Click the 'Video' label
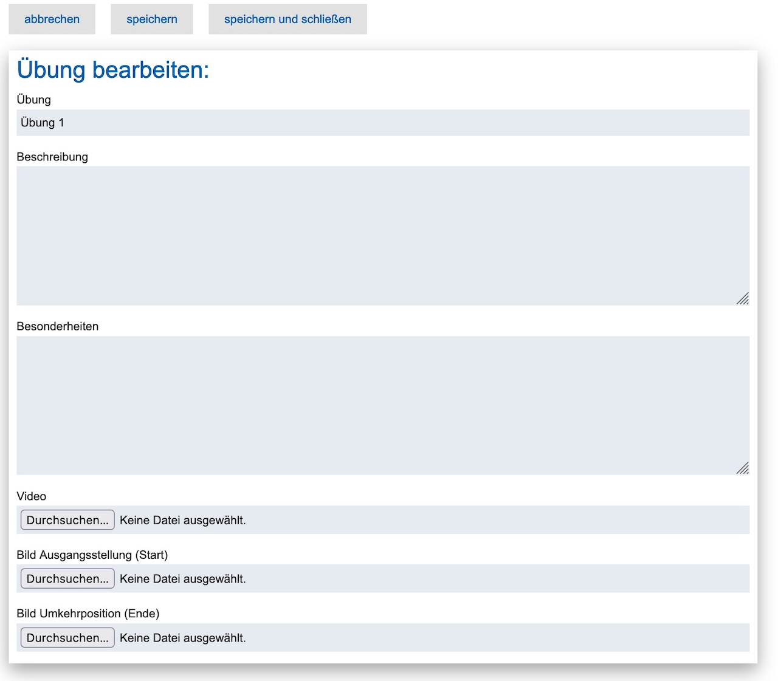Screen dimensions: 778x681 tap(32, 496)
